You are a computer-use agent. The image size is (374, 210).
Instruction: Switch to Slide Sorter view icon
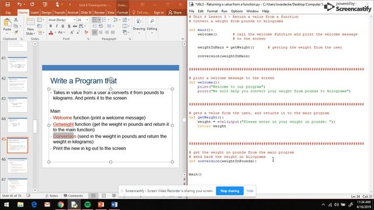[103, 196]
